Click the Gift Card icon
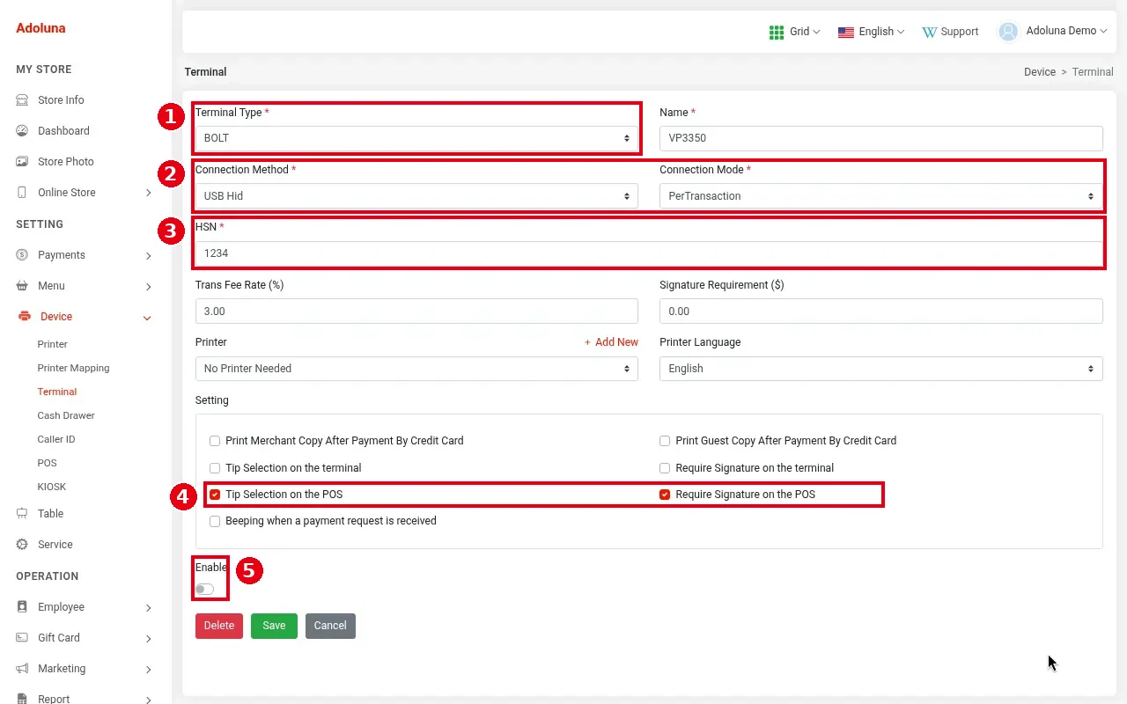Image resolution: width=1127 pixels, height=704 pixels. (22, 638)
